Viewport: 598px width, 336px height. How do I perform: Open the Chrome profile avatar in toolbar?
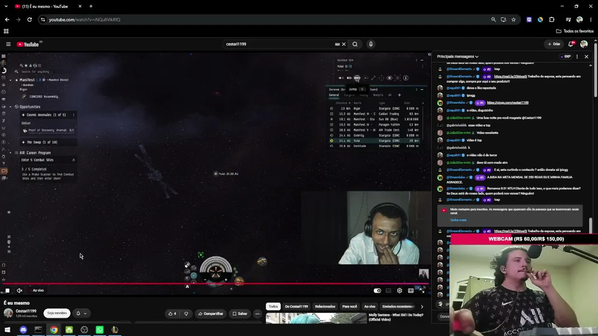580,20
